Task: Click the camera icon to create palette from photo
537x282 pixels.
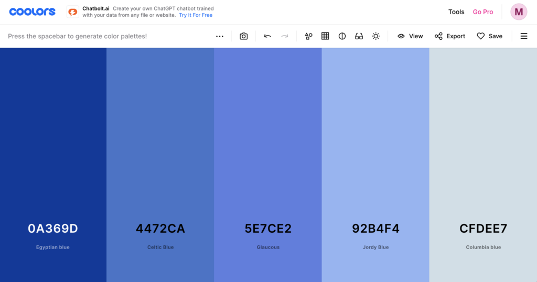Action: (243, 36)
